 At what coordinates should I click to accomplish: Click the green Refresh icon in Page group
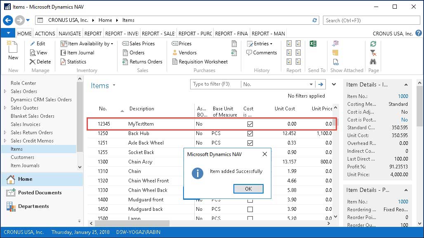pos(373,44)
